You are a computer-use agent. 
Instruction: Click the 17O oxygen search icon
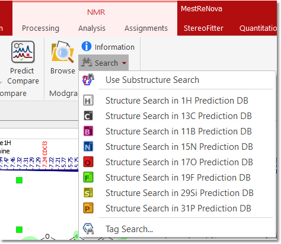click(88, 162)
